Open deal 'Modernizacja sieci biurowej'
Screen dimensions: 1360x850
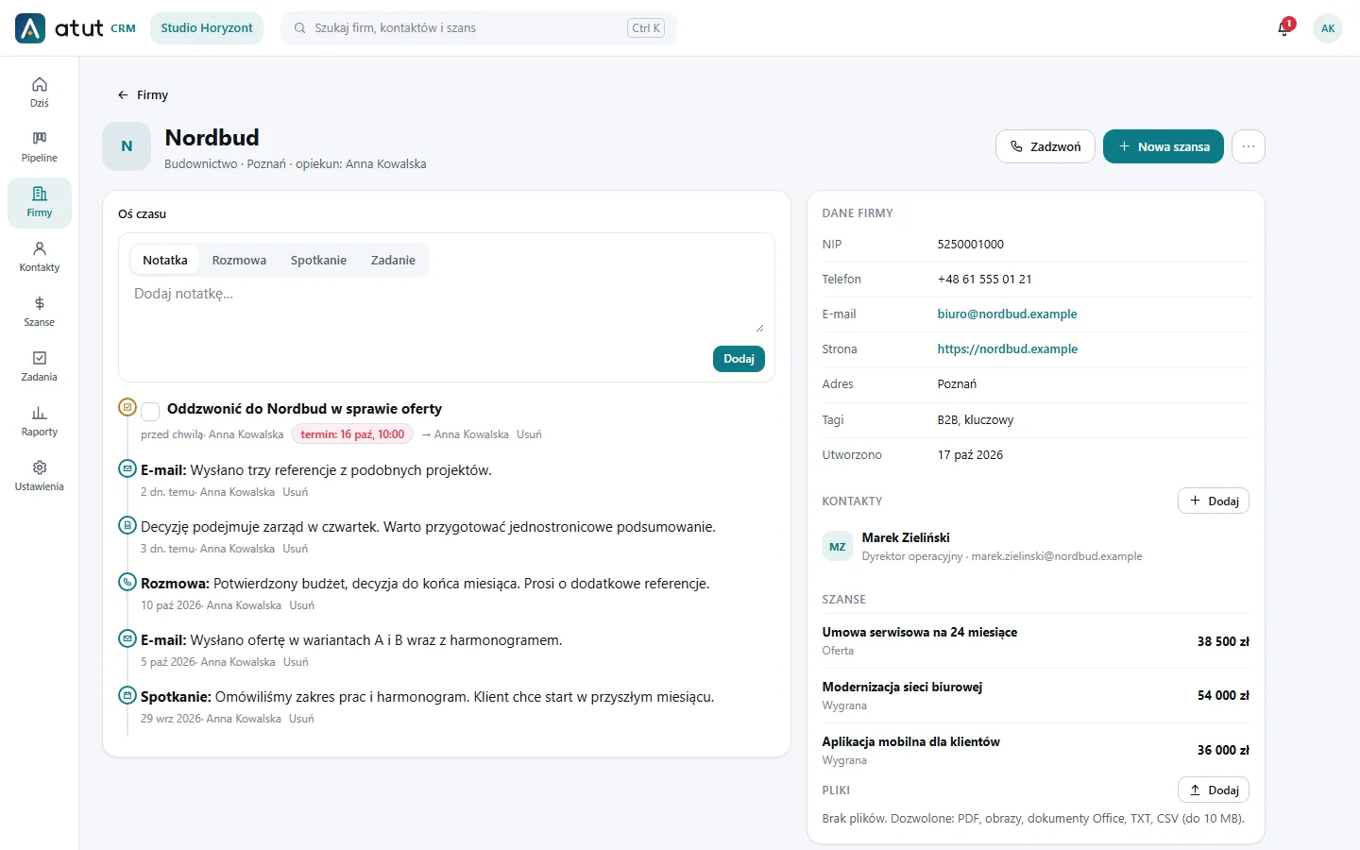(x=1036, y=695)
